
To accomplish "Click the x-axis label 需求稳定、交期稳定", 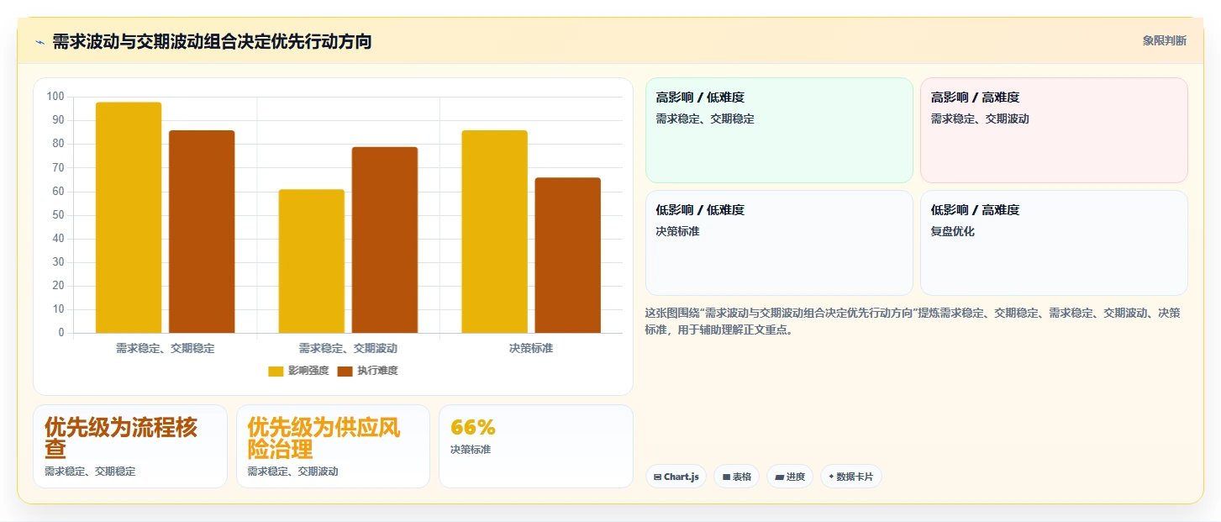I will (x=165, y=348).
